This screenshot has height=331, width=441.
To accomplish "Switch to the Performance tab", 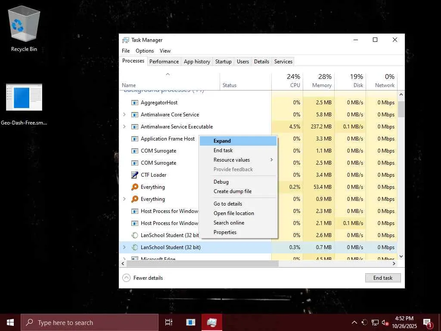I will (x=164, y=61).
